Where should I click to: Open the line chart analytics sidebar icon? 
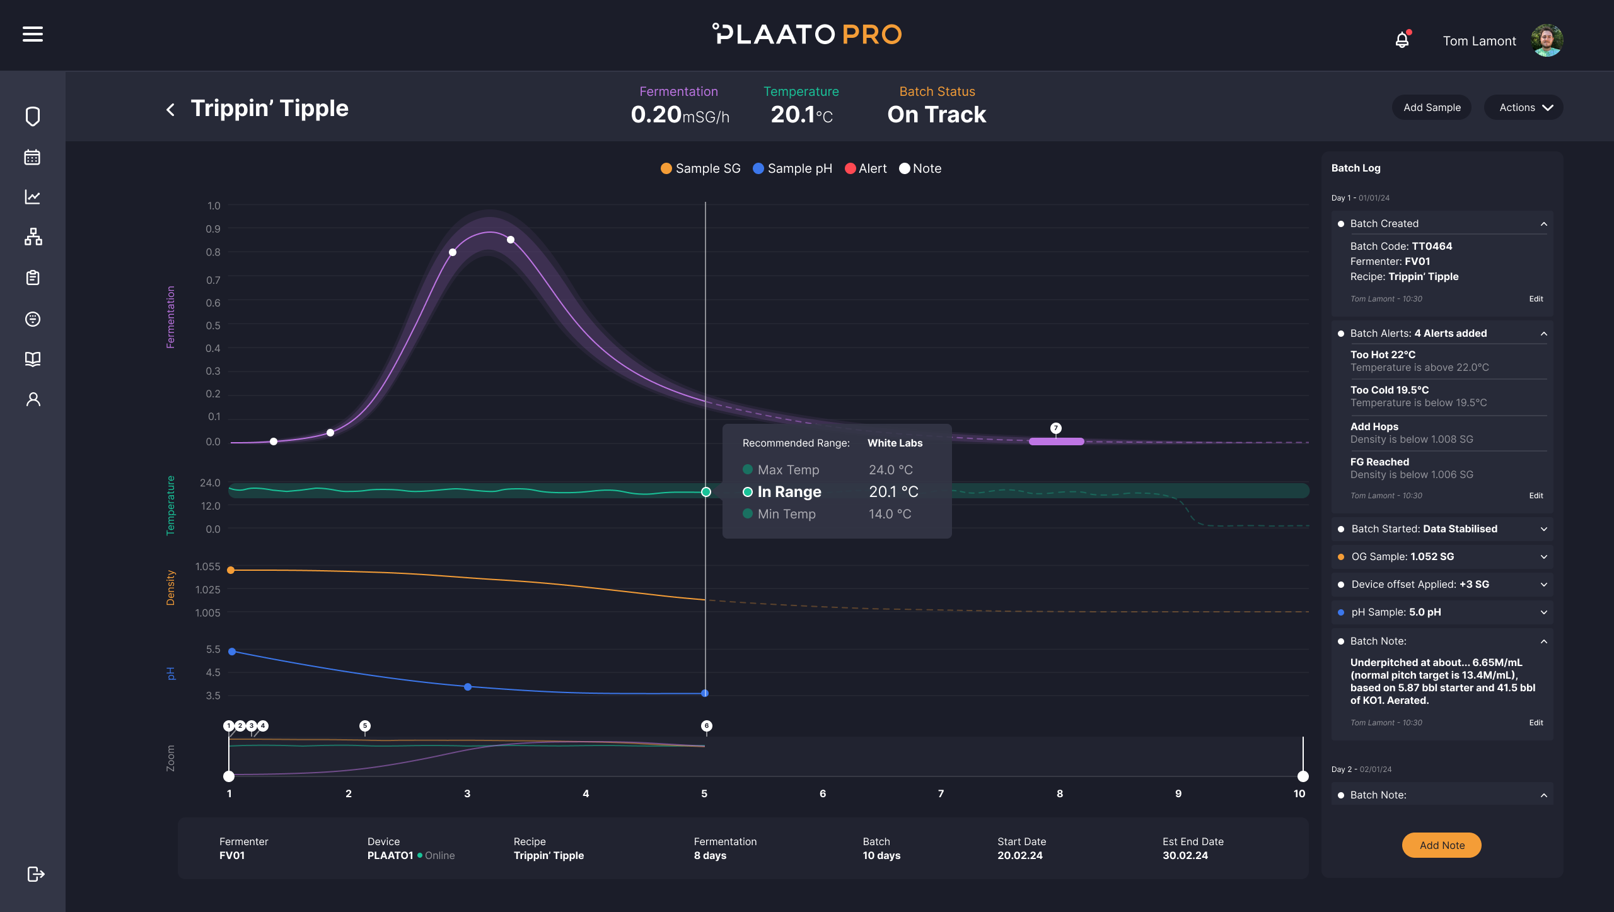click(33, 197)
